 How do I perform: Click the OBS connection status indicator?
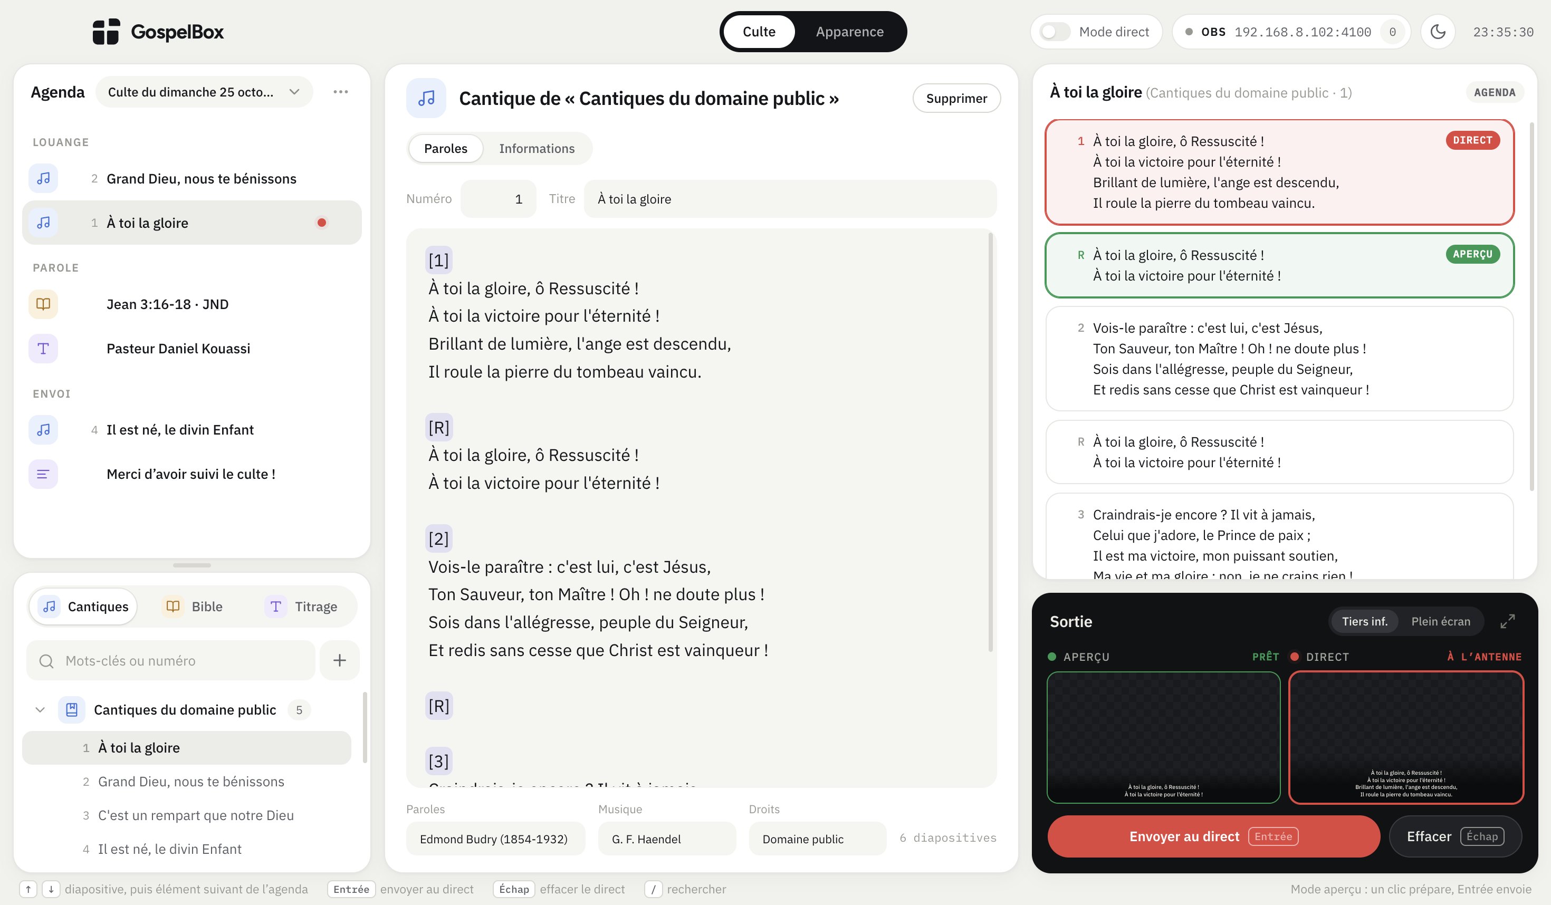point(1290,31)
